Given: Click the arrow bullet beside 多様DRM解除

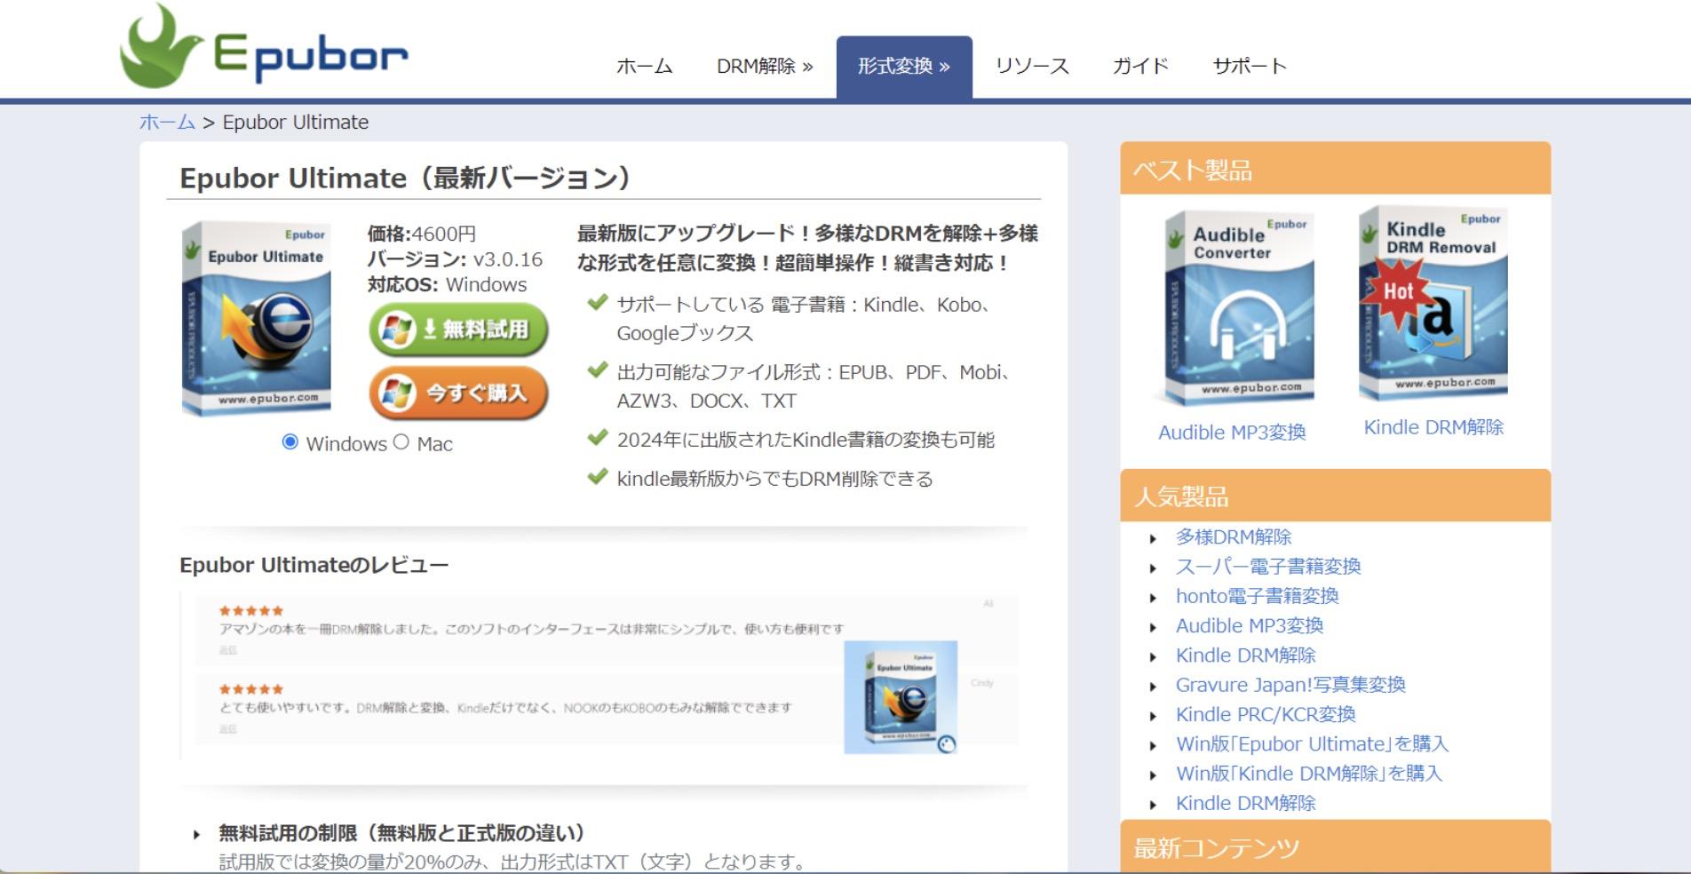Looking at the screenshot, I should pos(1153,538).
